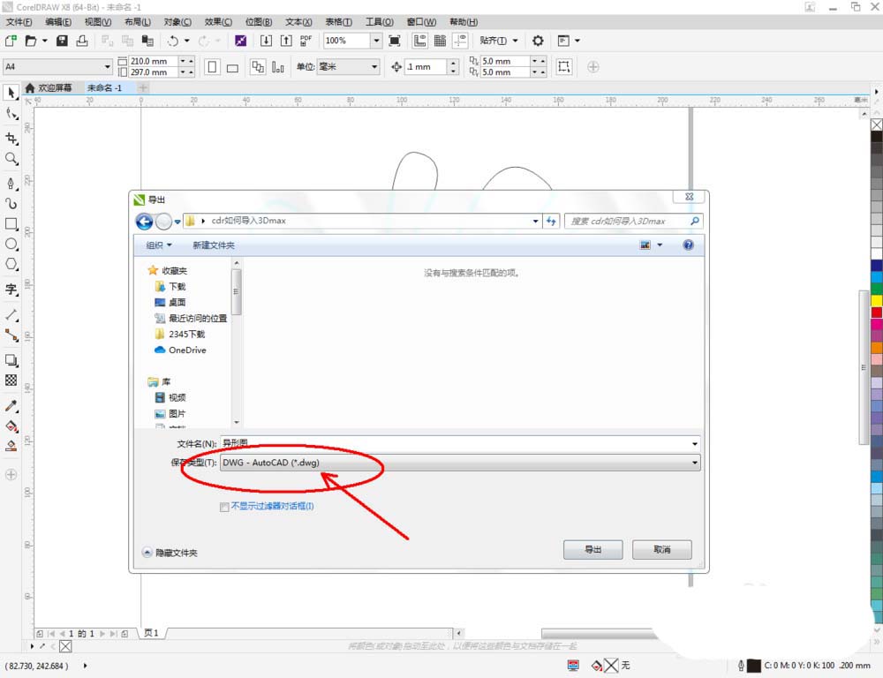Select the Pick tool in toolbox
Viewport: 883px width, 678px height.
(x=11, y=93)
